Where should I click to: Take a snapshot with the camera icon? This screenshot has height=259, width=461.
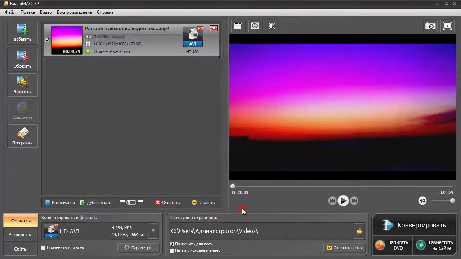click(430, 26)
